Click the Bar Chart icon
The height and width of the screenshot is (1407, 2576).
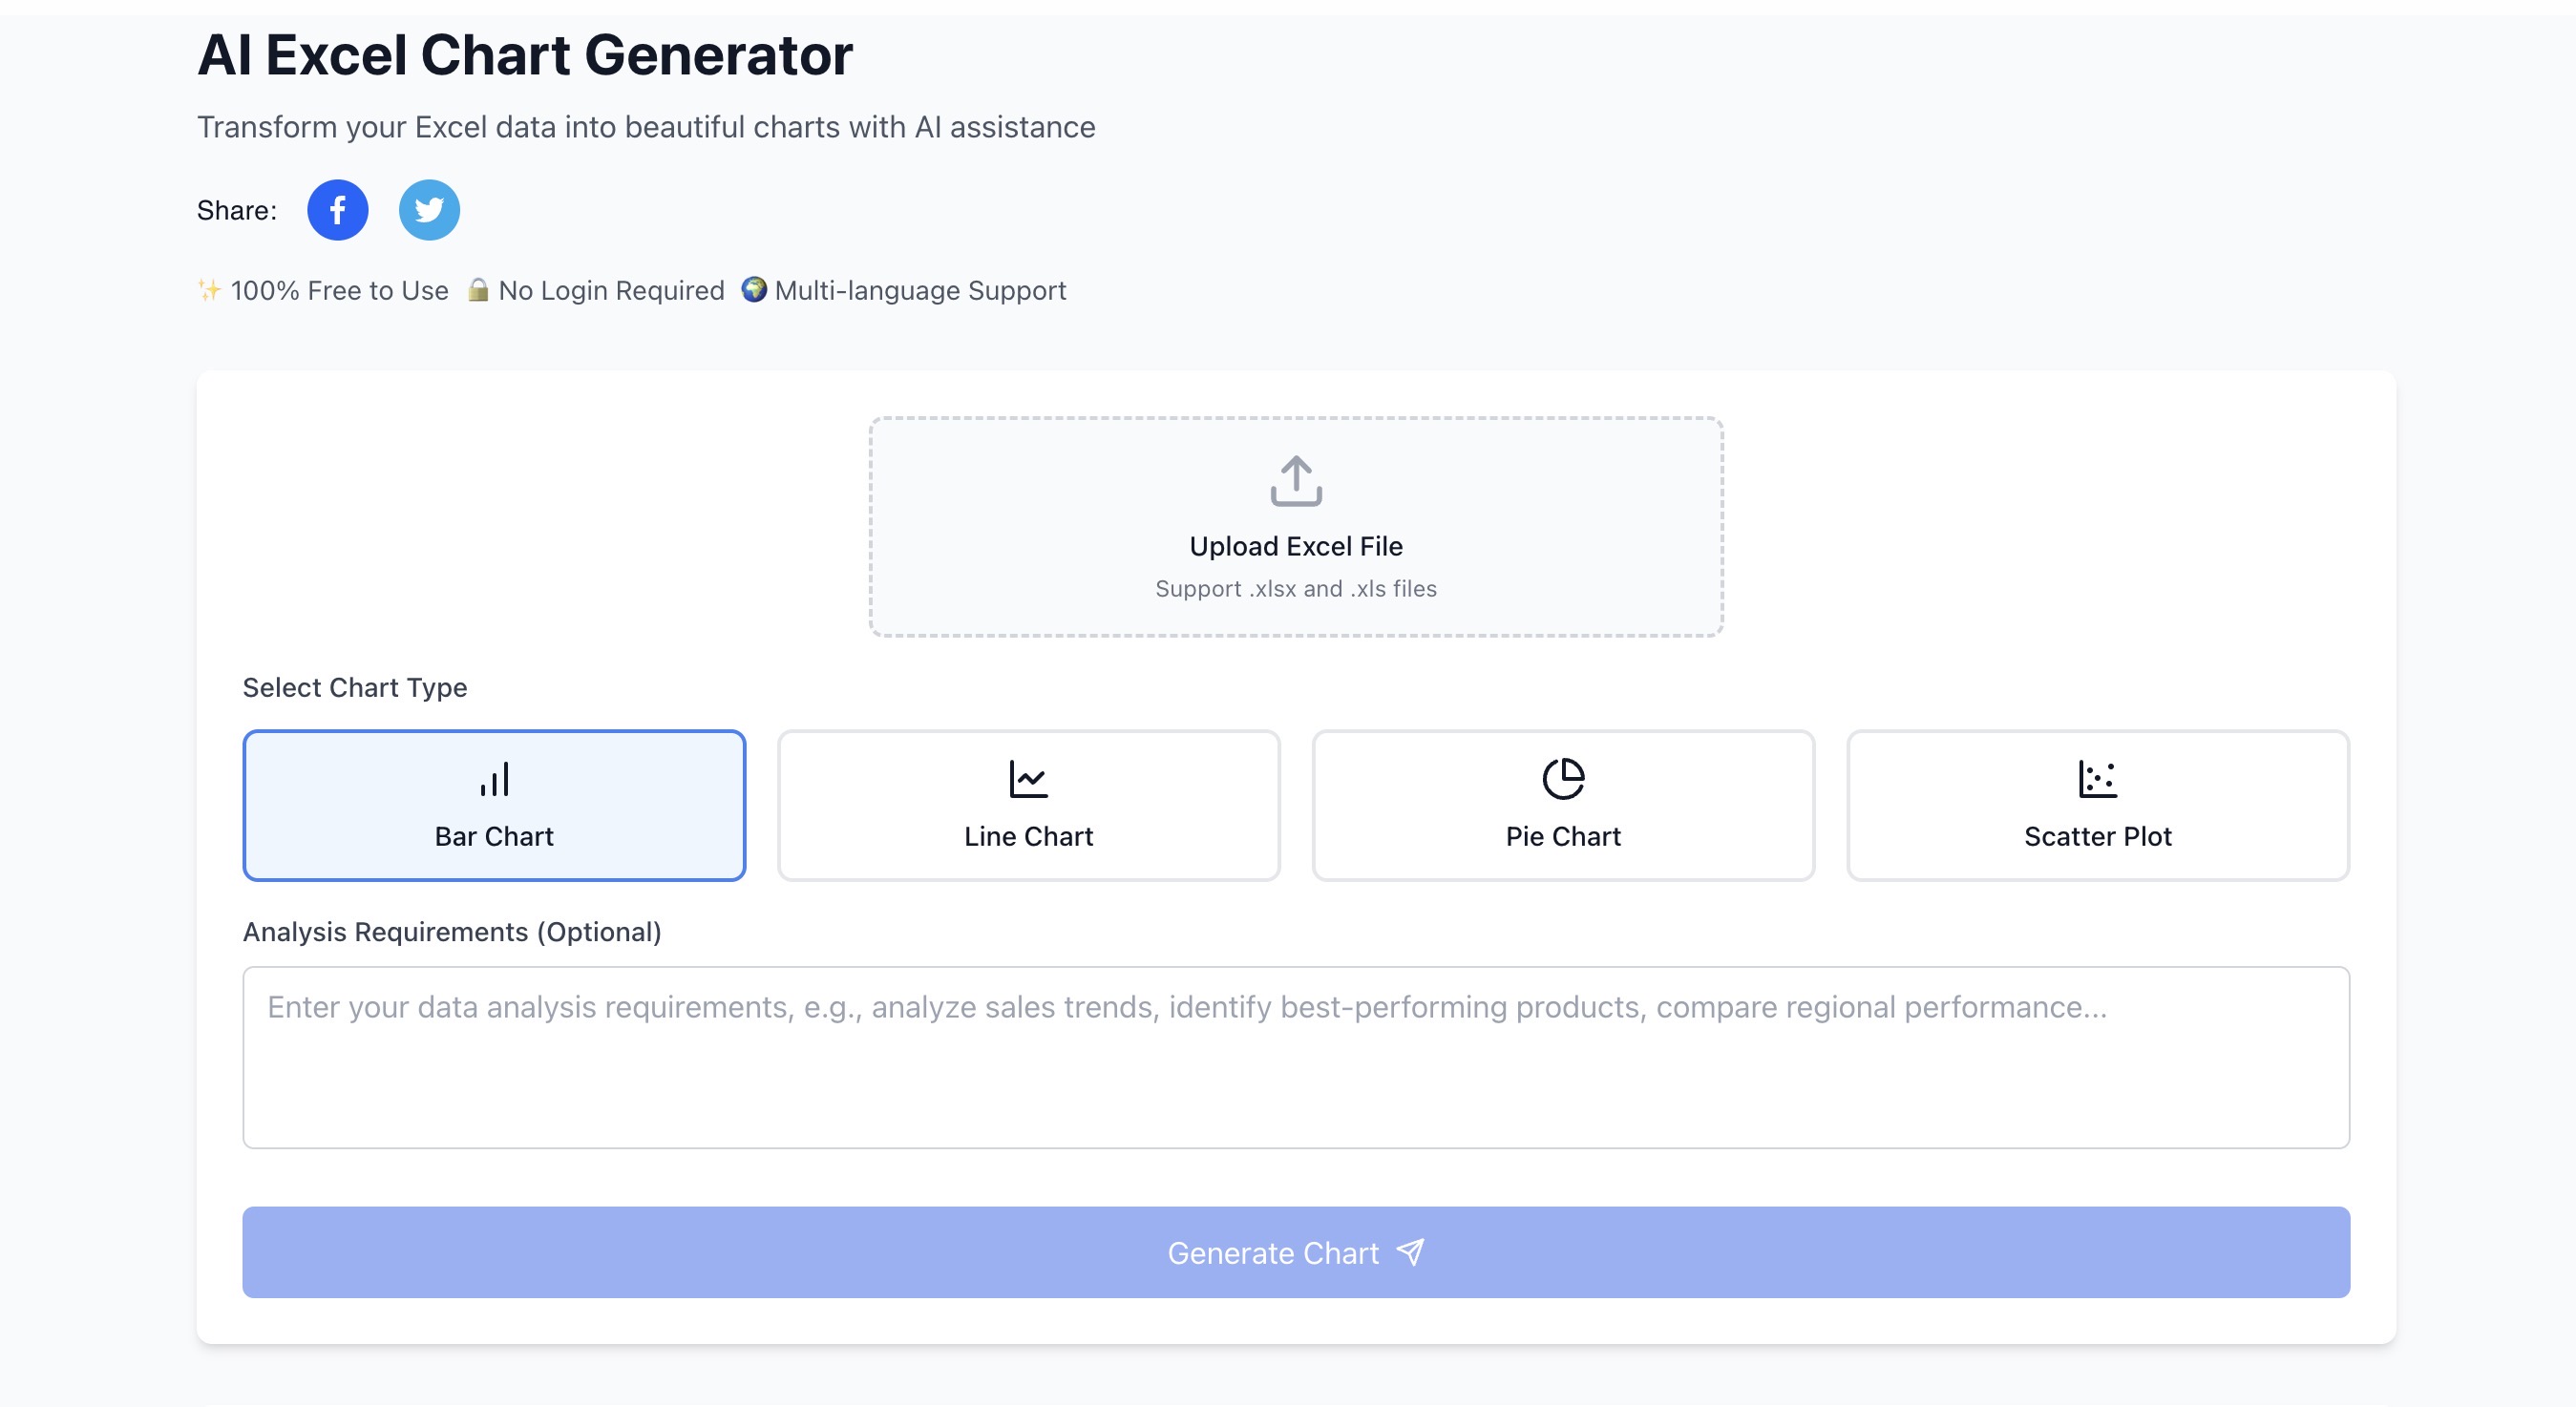pyautogui.click(x=494, y=779)
